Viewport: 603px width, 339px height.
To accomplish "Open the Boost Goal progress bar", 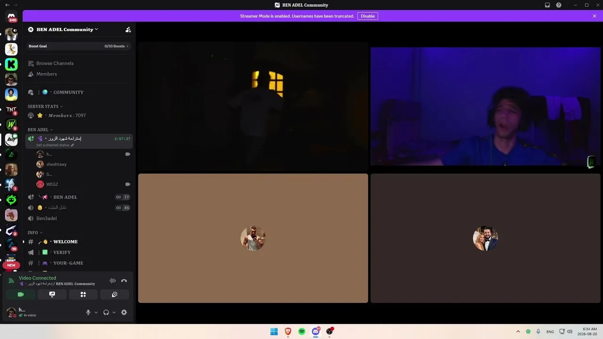I will [79, 46].
